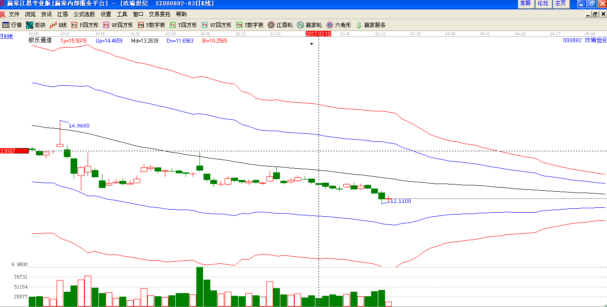Open the 公式选股 menu
The height and width of the screenshot is (307, 607).
(x=84, y=14)
